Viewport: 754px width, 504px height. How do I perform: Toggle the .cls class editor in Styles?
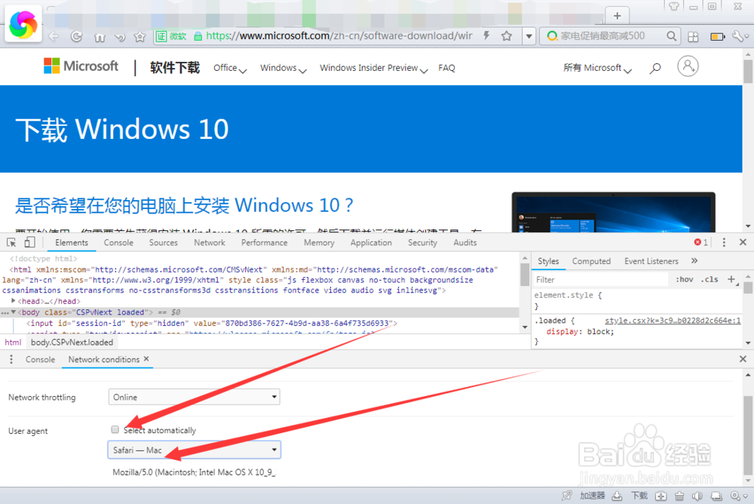710,278
